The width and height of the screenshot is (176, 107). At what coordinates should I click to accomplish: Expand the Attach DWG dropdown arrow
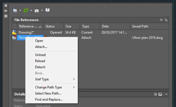pos(20,11)
